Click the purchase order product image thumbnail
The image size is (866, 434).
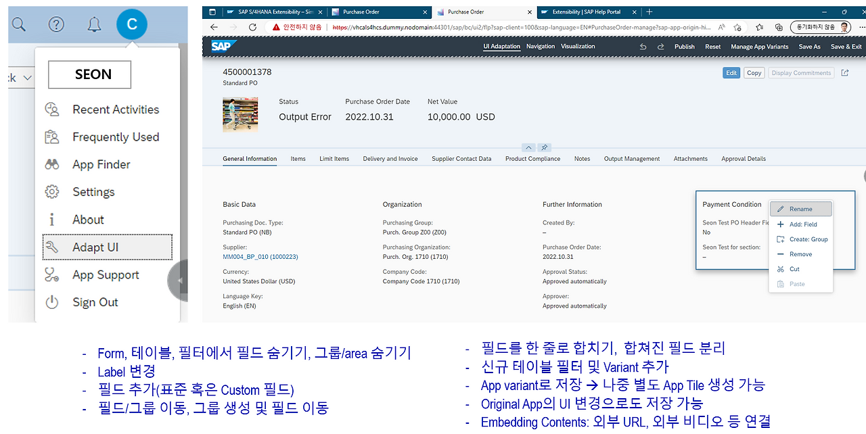pos(240,114)
